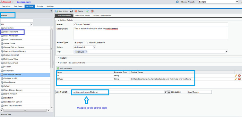Click the Delete Cookie gear icon
Image resolution: width=242 pixels, height=117 pixels.
pos(2,44)
